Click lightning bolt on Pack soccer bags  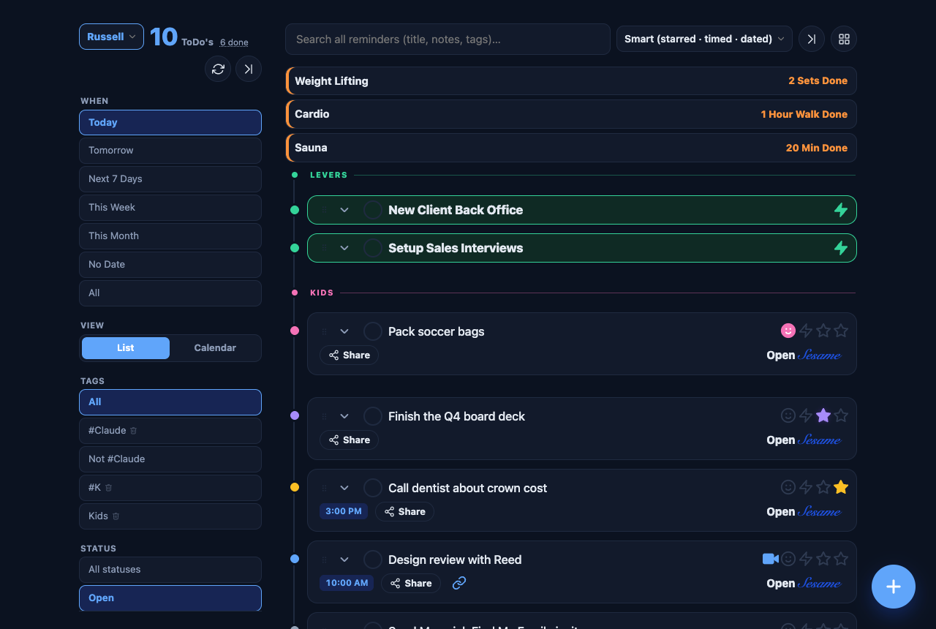pyautogui.click(x=806, y=331)
